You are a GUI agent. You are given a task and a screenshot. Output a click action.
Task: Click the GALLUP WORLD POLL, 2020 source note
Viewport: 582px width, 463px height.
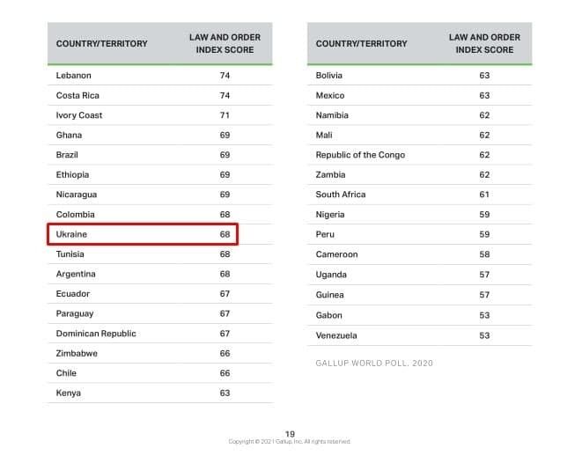374,363
